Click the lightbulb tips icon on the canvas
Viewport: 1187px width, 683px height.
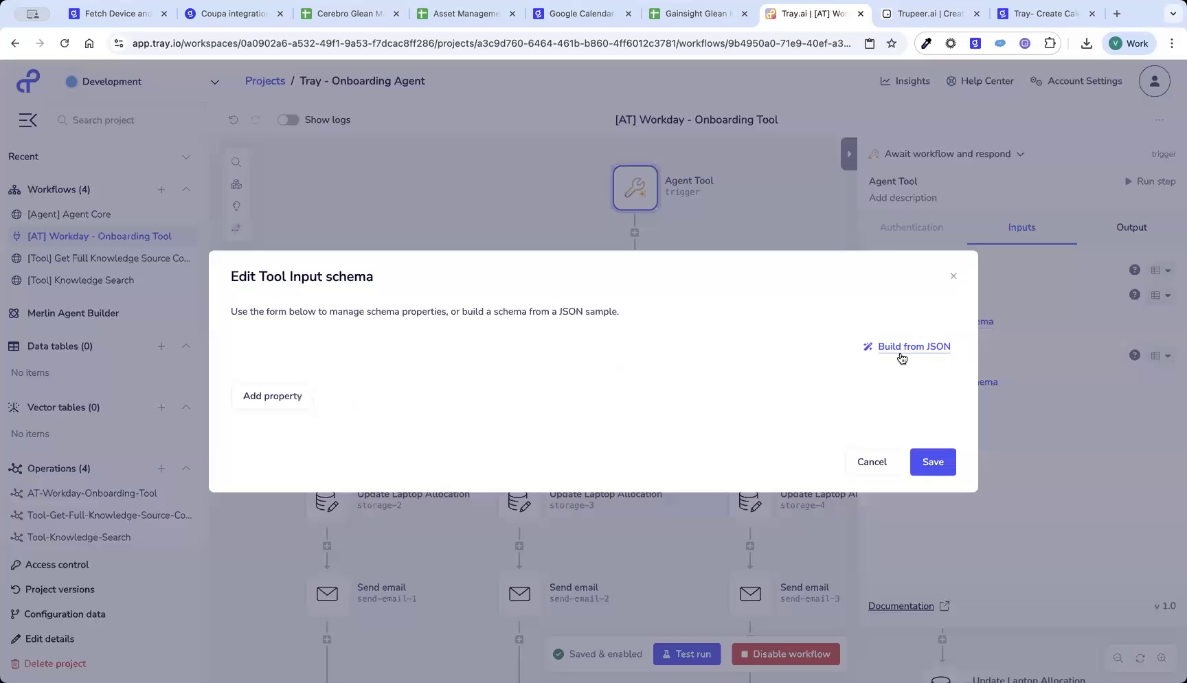(236, 206)
